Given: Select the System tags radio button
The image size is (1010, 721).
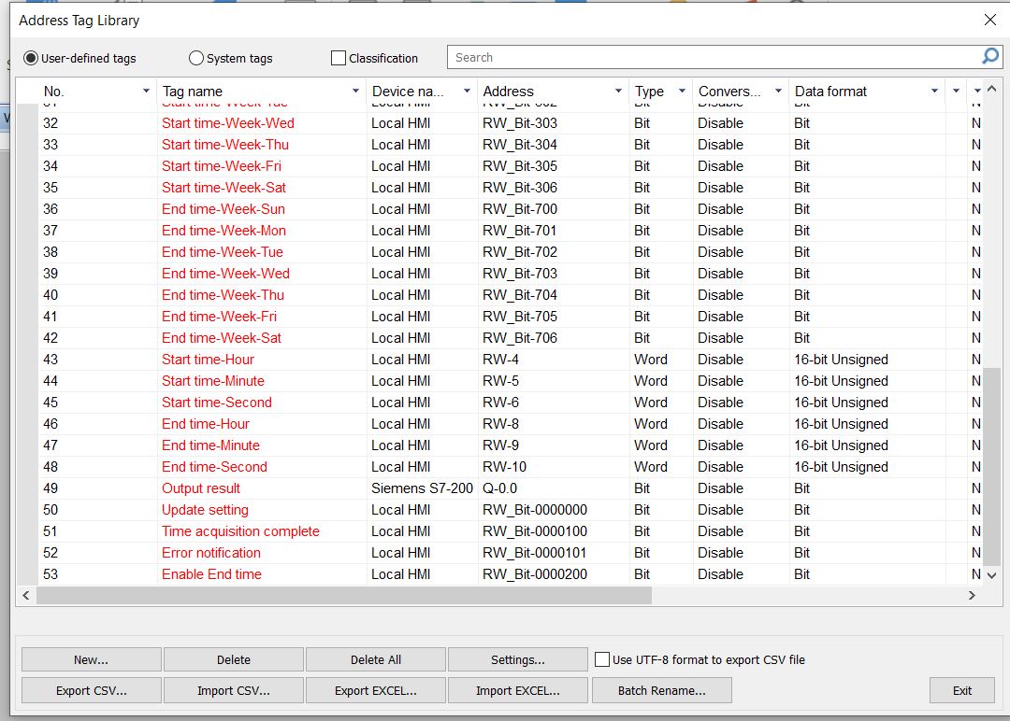Looking at the screenshot, I should pos(196,58).
